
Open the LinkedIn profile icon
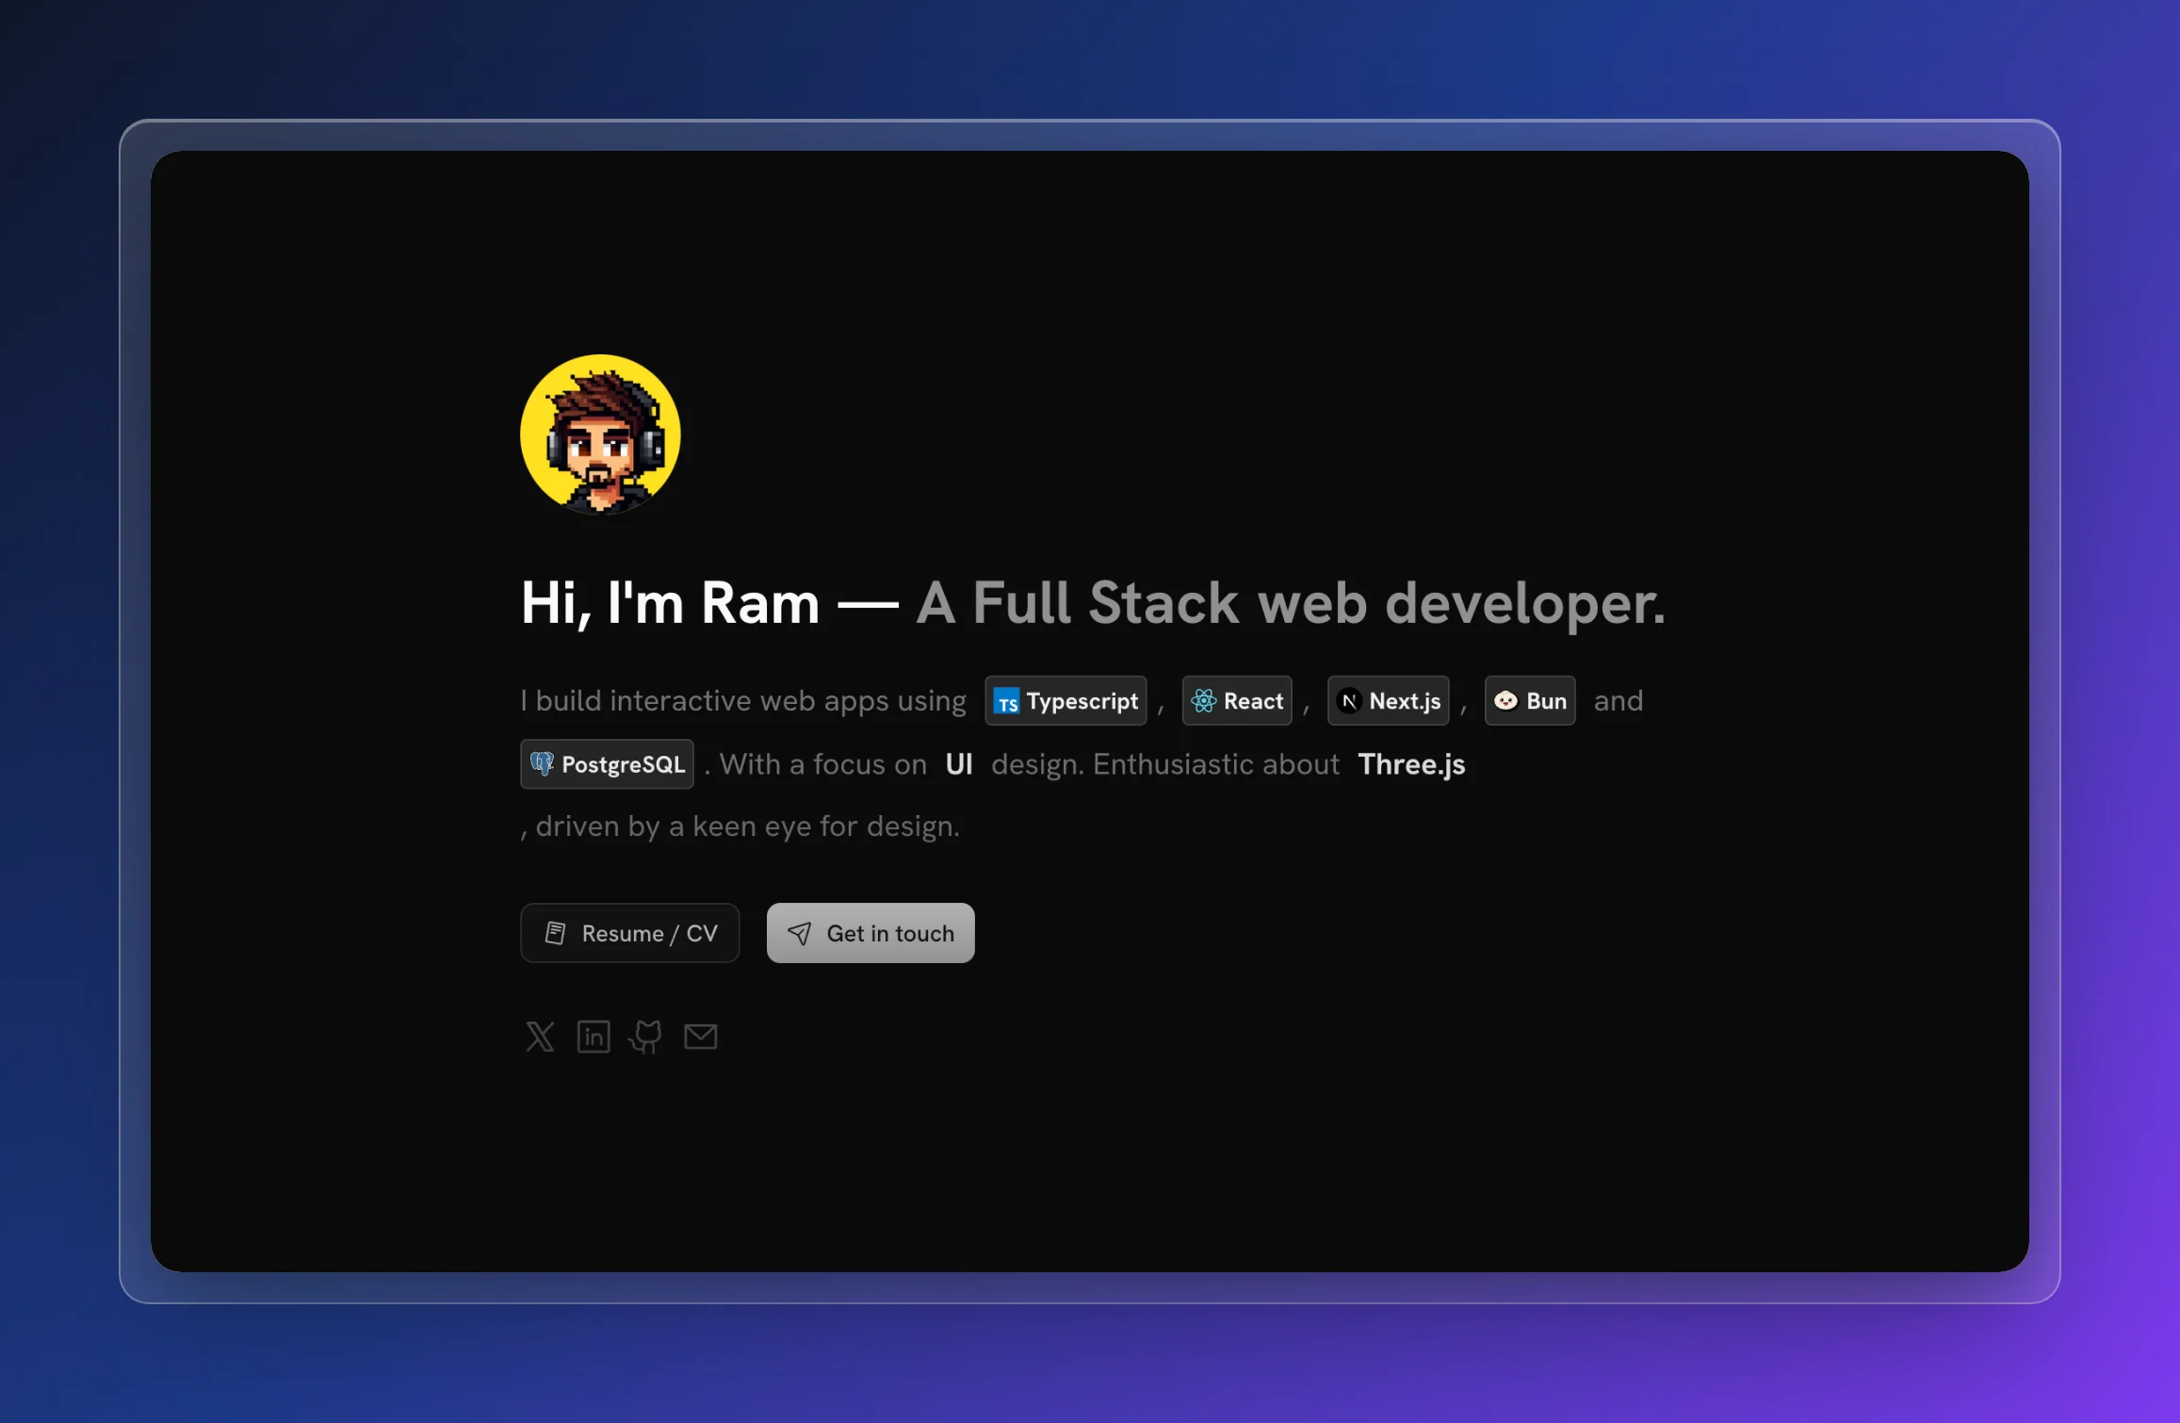[594, 1037]
